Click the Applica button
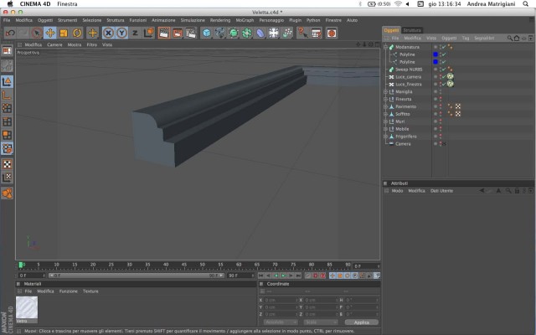The image size is (536, 335). pyautogui.click(x=361, y=322)
